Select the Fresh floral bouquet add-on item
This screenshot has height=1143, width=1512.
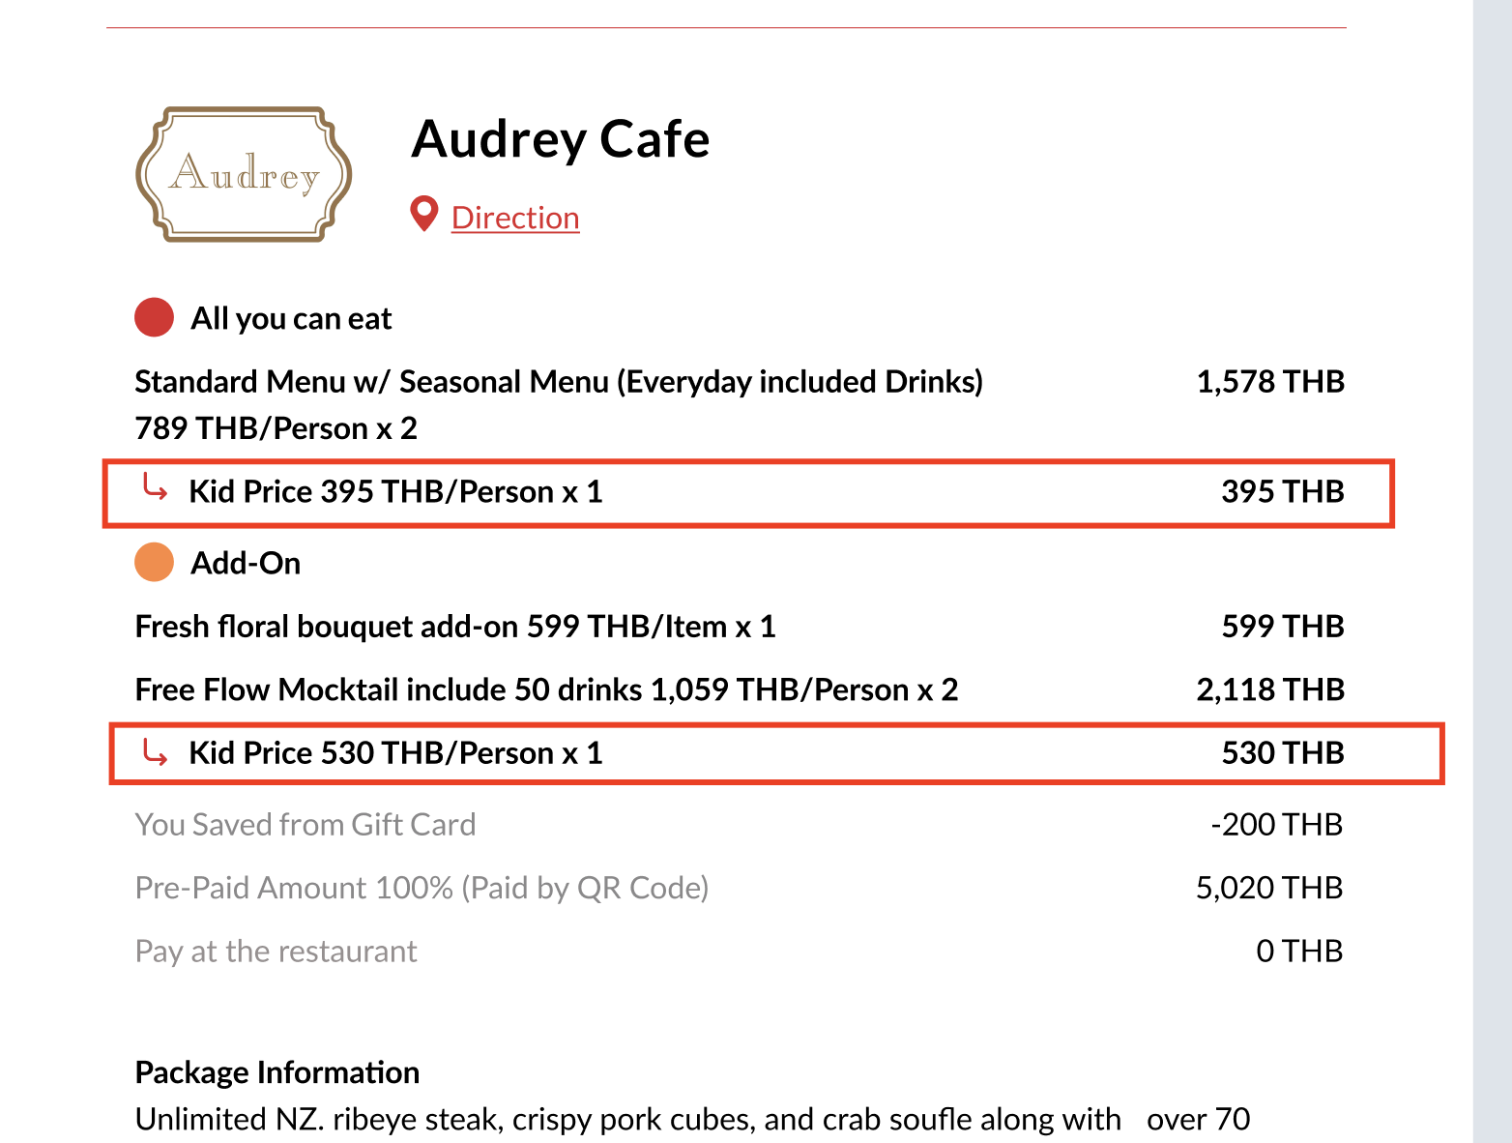tap(454, 627)
